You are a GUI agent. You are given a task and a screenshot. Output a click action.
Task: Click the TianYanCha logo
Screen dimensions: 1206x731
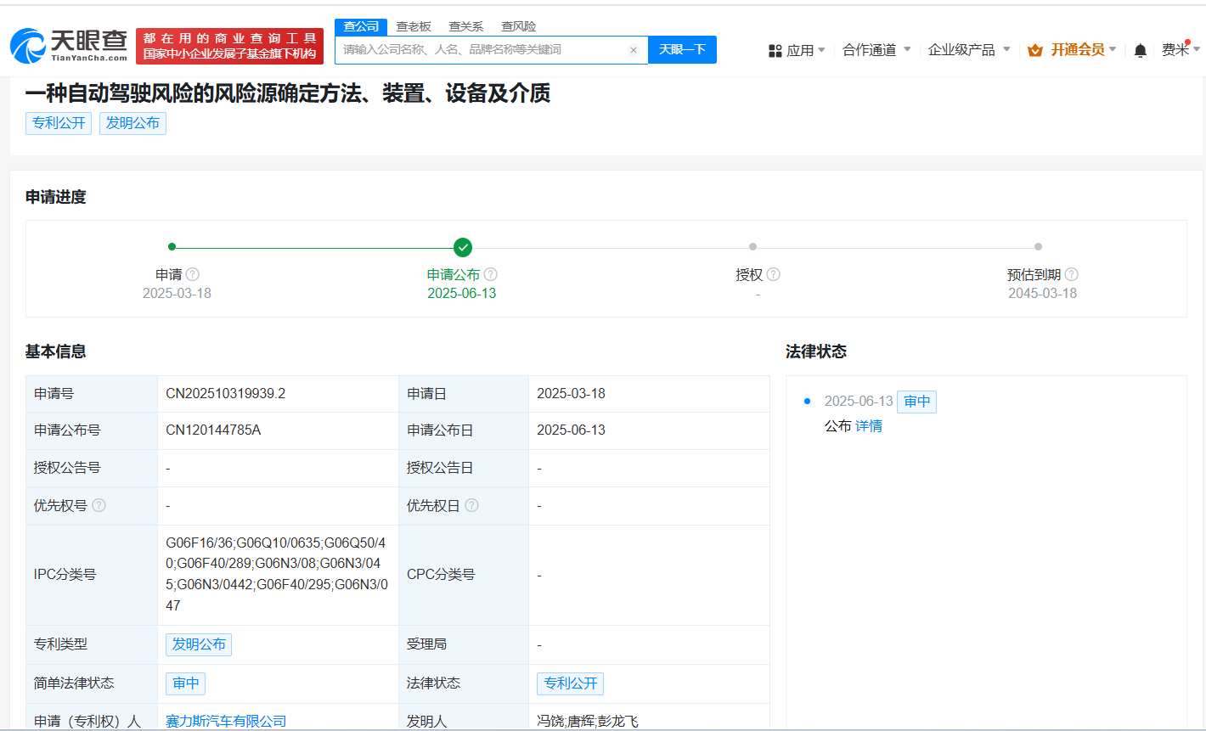tap(69, 45)
